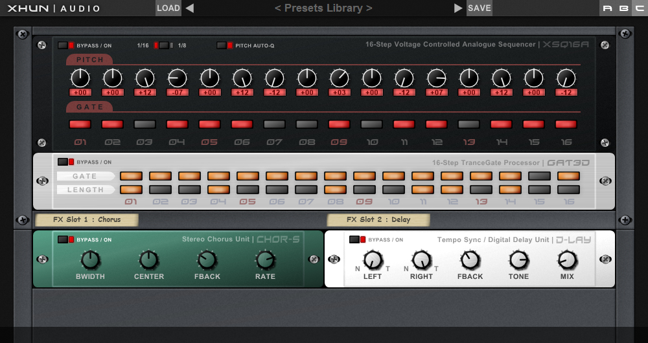Open FX Slot 1 Chorus selector
The height and width of the screenshot is (343, 648).
tap(87, 220)
